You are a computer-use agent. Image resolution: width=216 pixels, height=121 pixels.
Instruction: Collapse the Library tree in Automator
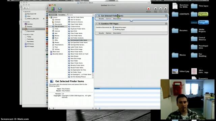coord(50,17)
